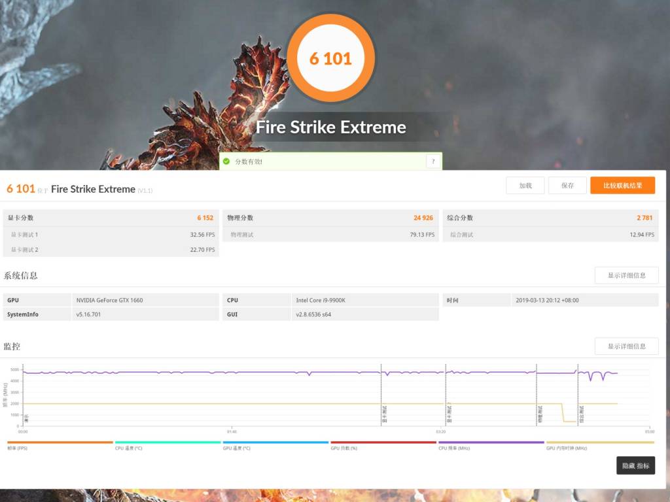The height and width of the screenshot is (502, 670).
Task: Click the GUI v2.8.6536 s64 value
Action: tap(313, 314)
